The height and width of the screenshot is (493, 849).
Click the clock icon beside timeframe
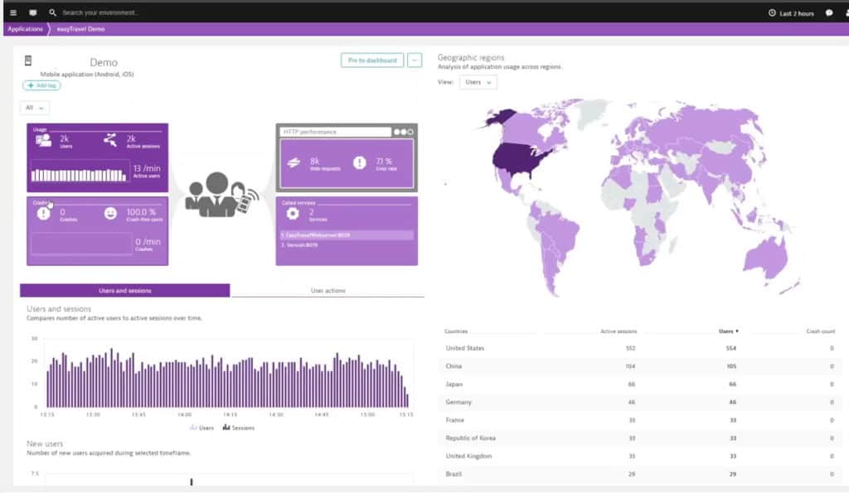pos(772,13)
